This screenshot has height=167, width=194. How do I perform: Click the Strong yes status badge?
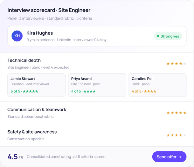[x=168, y=36]
